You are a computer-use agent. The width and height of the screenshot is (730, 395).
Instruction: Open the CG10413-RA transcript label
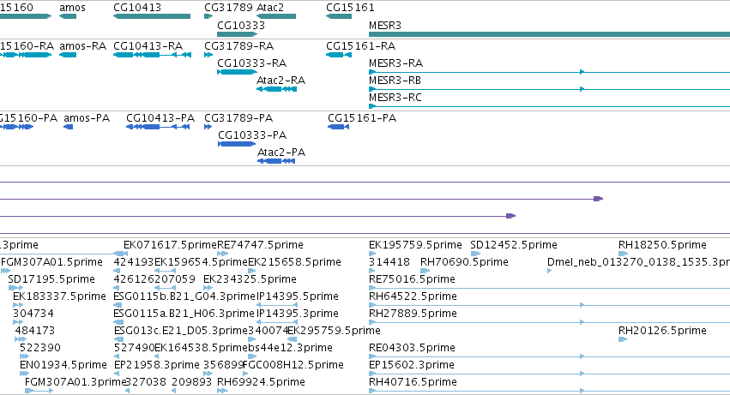click(148, 46)
